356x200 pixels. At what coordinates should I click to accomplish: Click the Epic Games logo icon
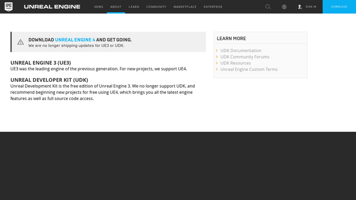[8, 7]
